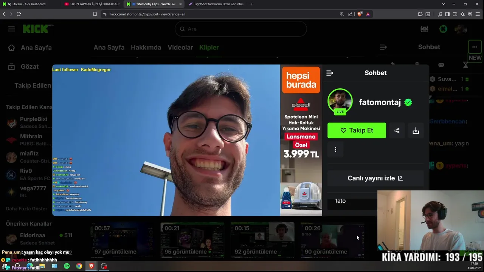
Task: Click the browser share icon in address bar
Action: point(350,14)
